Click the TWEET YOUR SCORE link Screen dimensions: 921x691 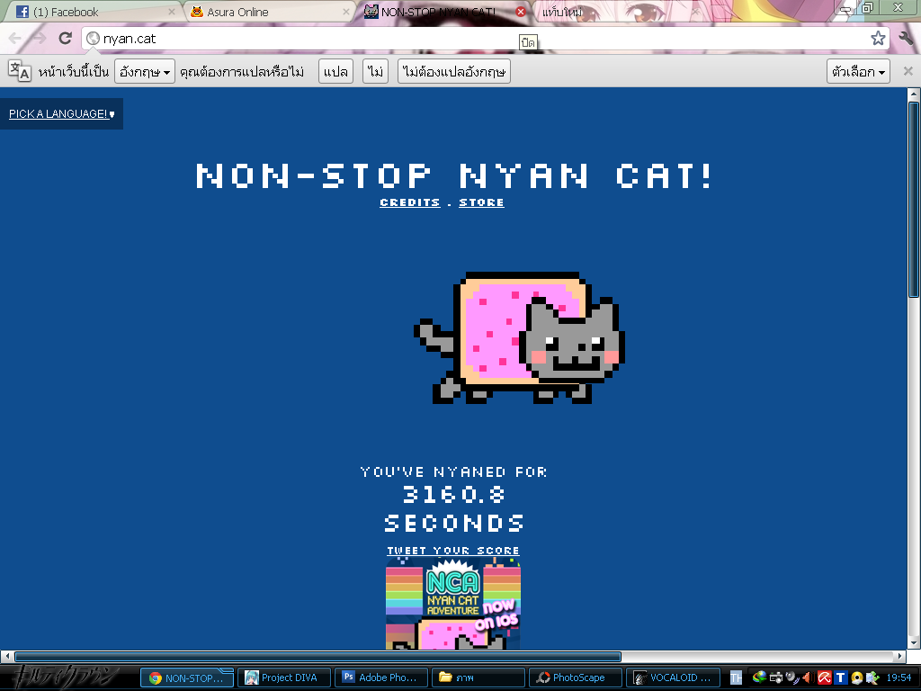(453, 551)
